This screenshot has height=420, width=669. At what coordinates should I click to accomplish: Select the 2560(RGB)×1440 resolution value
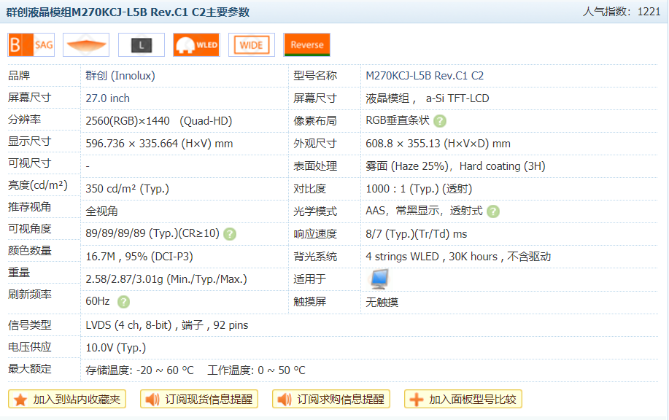(x=128, y=121)
